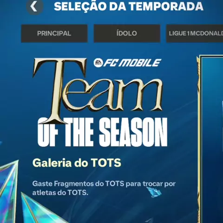Click the gold Team lettering
The image size is (223, 223).
pos(98,91)
